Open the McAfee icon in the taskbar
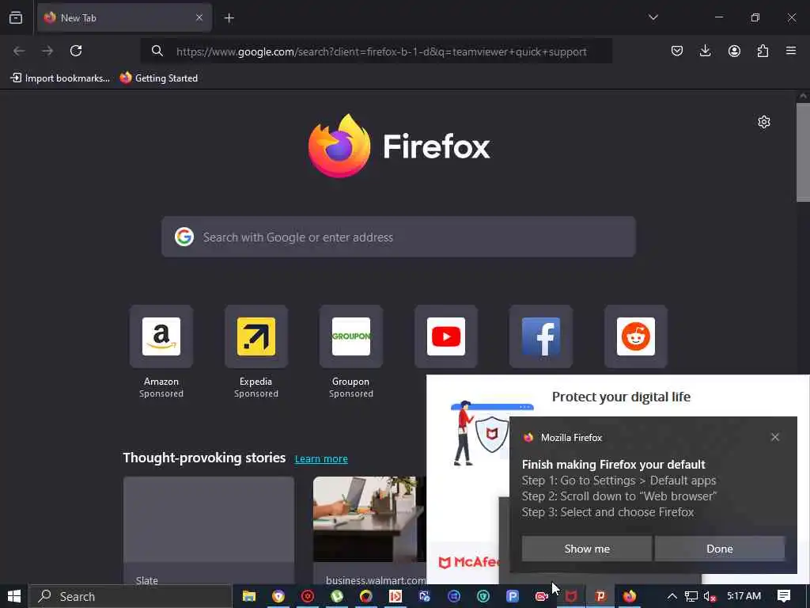 [x=571, y=596]
